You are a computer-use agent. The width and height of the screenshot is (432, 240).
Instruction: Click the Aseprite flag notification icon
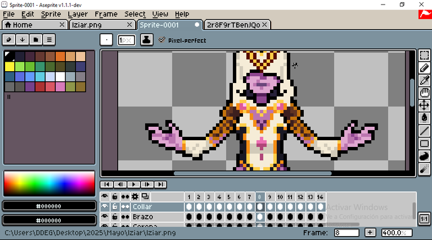click(425, 14)
